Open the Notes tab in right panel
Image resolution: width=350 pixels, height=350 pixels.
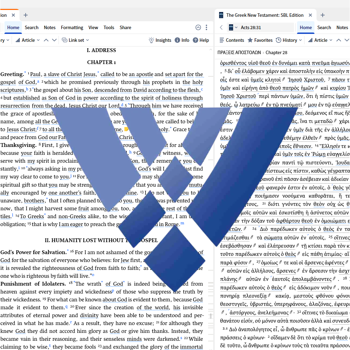coord(342,27)
